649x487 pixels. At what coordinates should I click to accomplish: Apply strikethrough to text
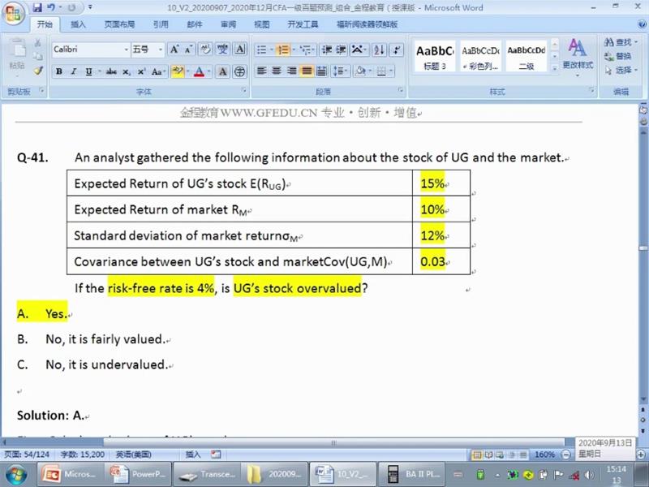click(x=111, y=71)
